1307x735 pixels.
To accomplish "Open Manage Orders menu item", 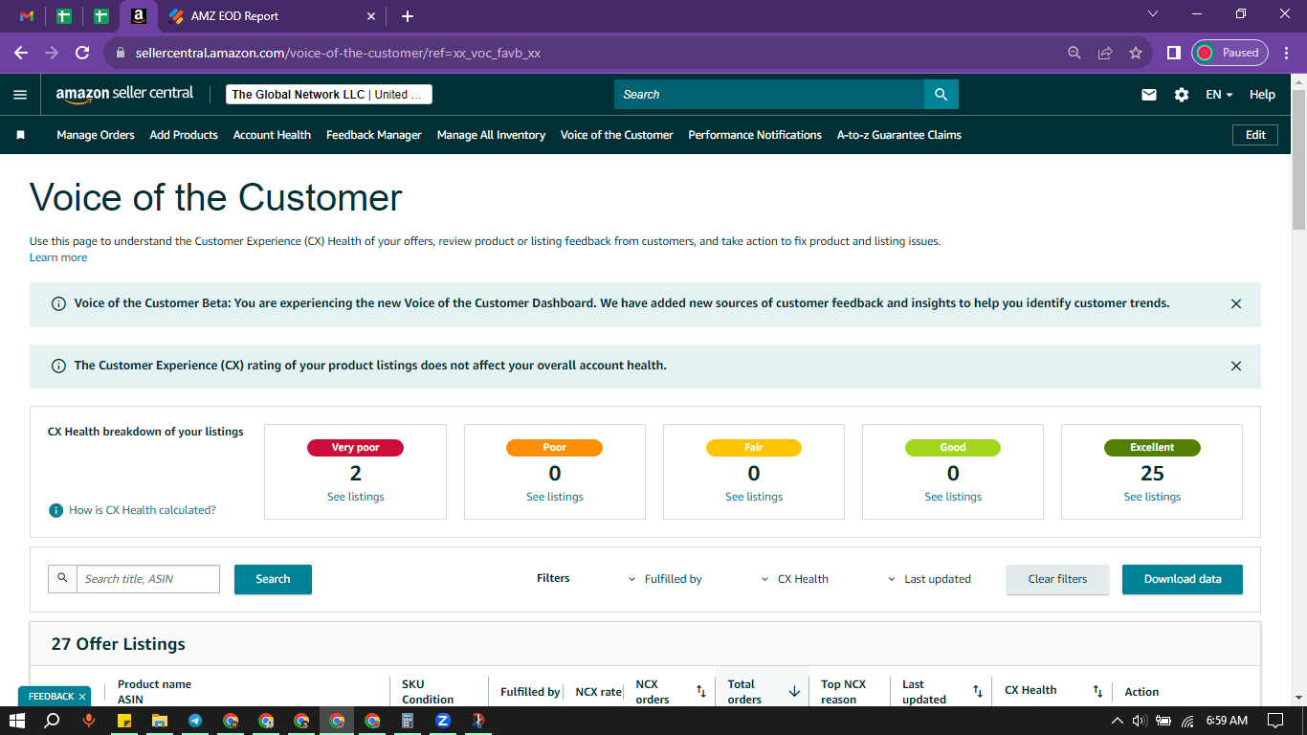I will [96, 135].
